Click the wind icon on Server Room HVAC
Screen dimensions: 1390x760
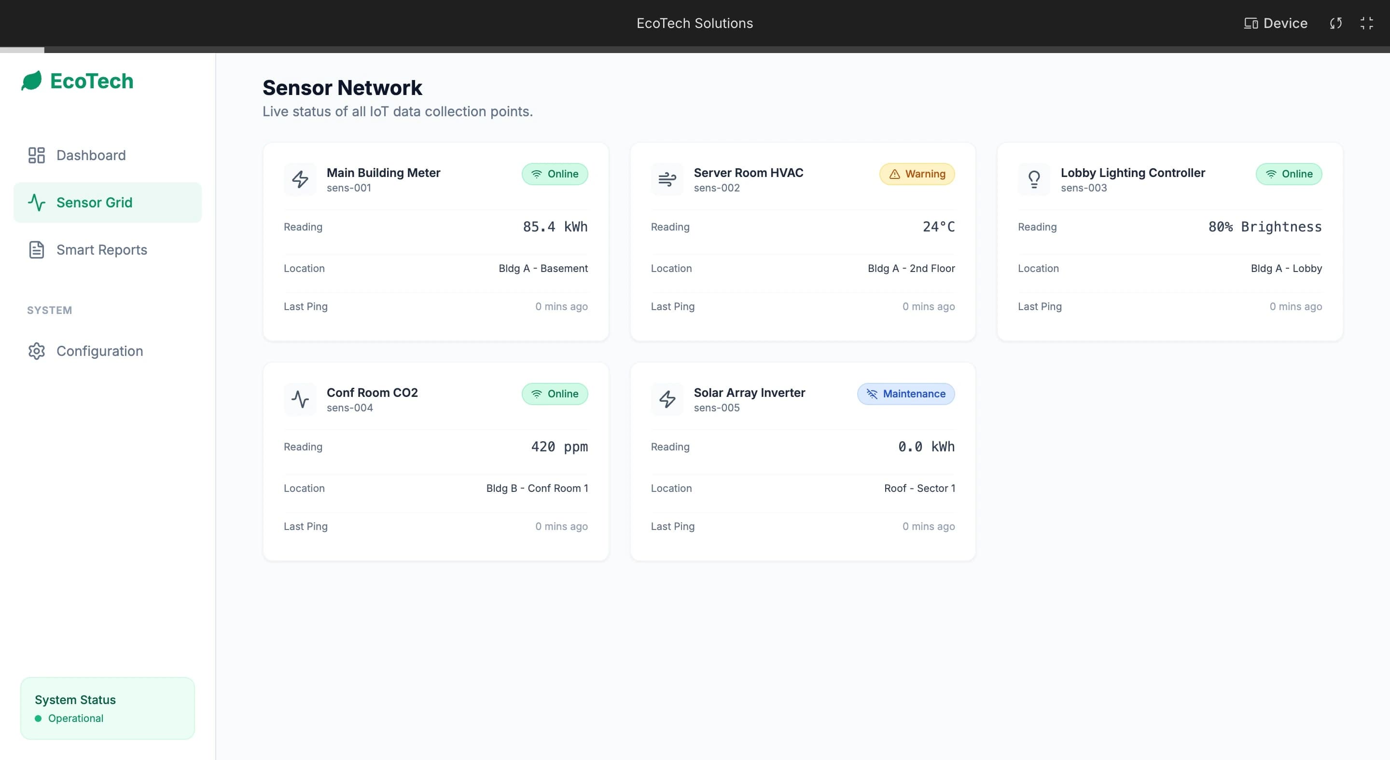pyautogui.click(x=667, y=179)
